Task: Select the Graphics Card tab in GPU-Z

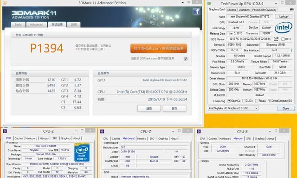Action: coord(217,9)
